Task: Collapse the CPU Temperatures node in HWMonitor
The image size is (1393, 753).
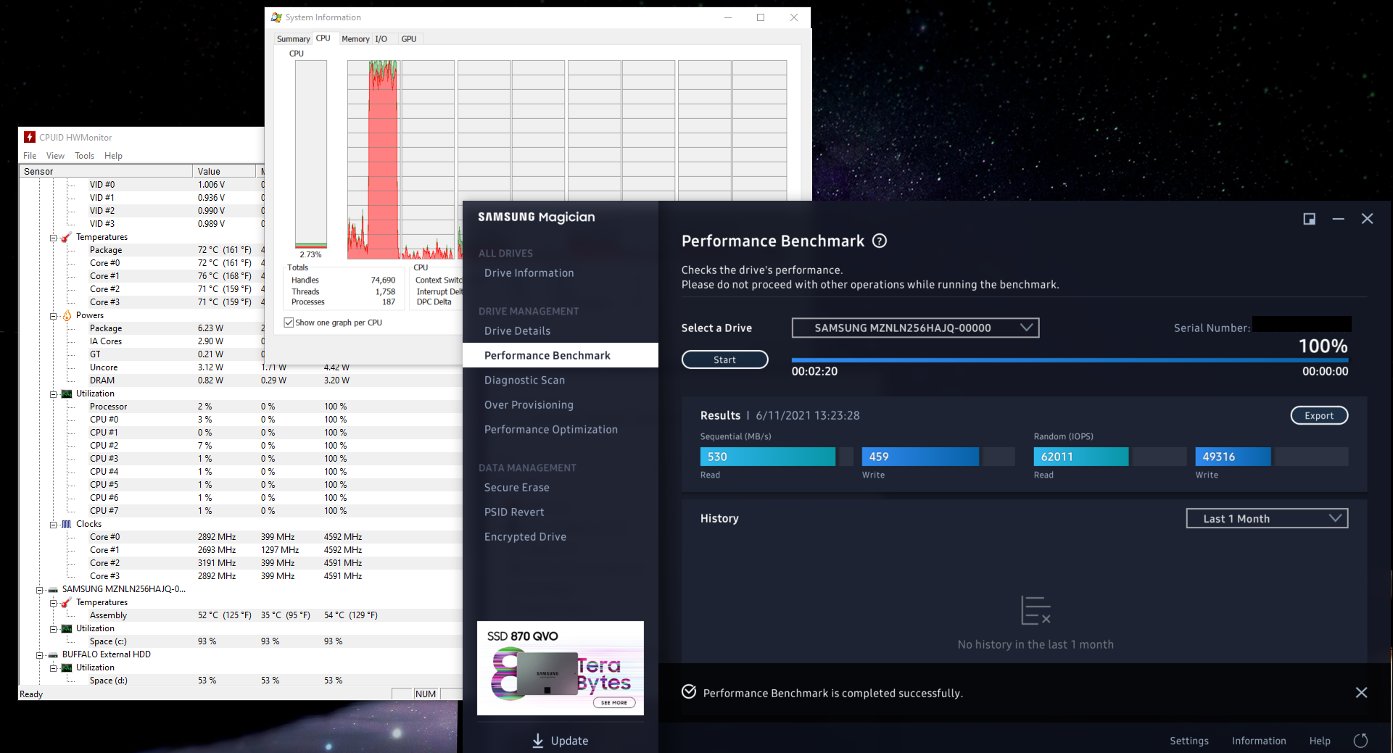Action: coord(53,238)
